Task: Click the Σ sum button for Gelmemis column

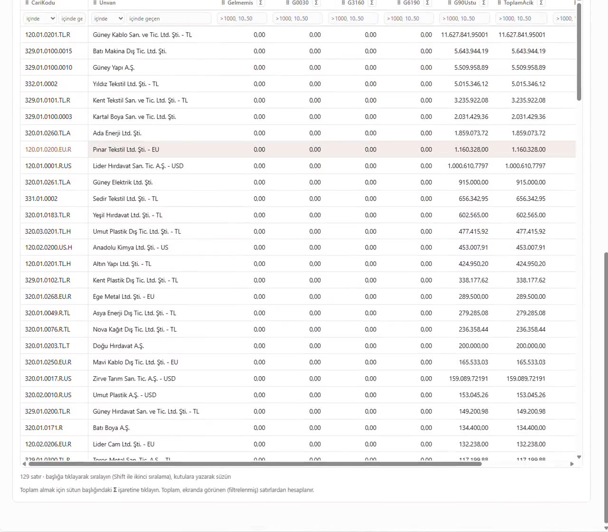Action: [x=261, y=3]
